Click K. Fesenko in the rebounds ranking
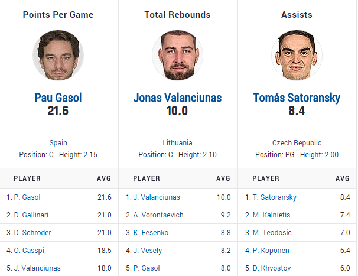The width and height of the screenshot is (358, 276). [x=152, y=233]
